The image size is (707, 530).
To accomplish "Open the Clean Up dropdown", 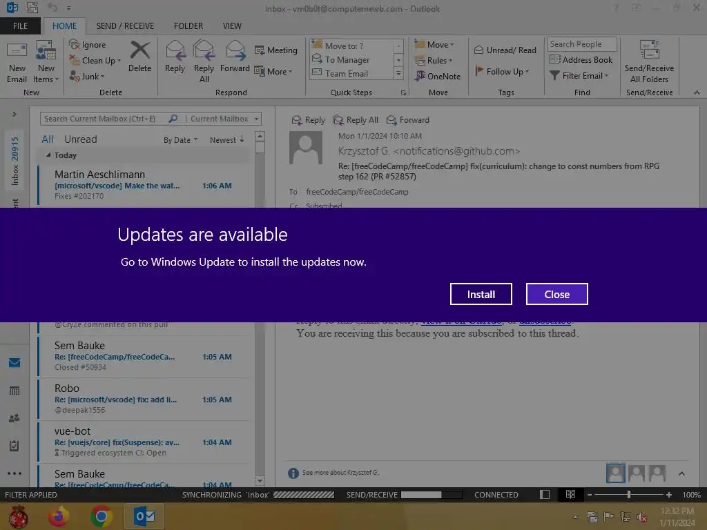I will click(x=95, y=61).
